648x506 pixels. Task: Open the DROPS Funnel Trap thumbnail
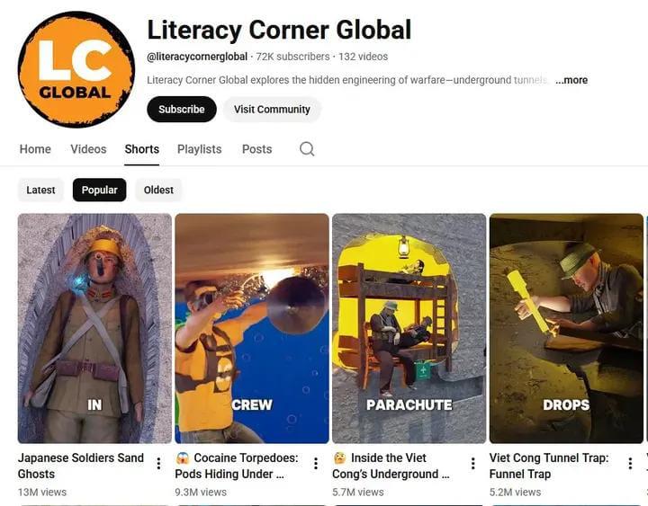click(566, 329)
